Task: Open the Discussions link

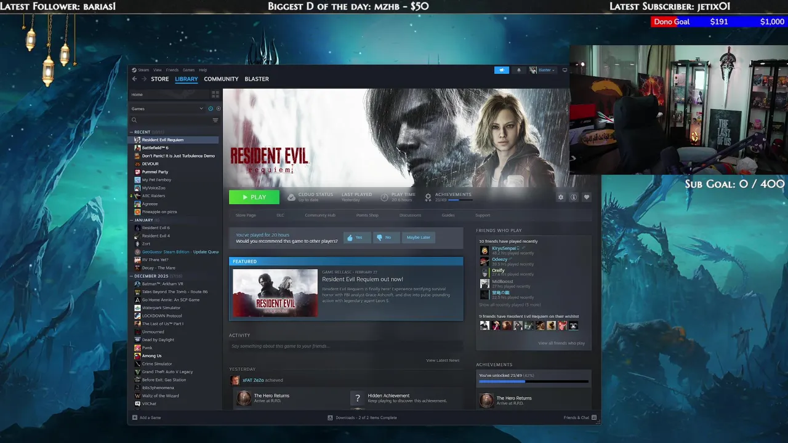Action: pos(410,215)
